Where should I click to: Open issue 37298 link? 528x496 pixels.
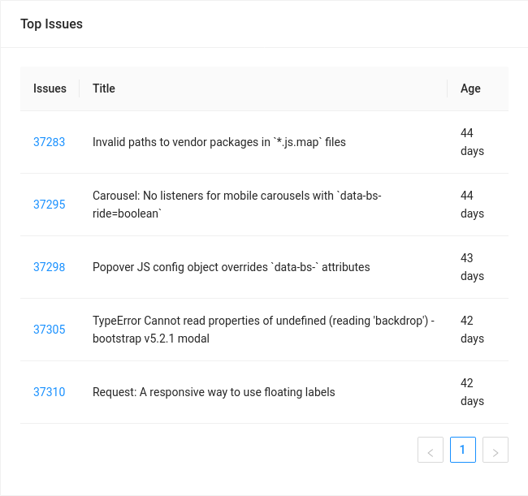49,267
